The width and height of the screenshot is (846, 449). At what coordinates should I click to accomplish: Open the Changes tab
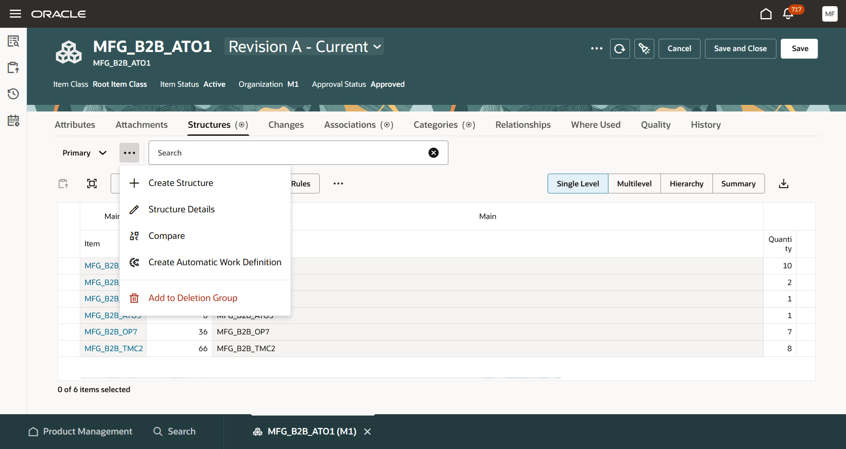[x=286, y=125]
